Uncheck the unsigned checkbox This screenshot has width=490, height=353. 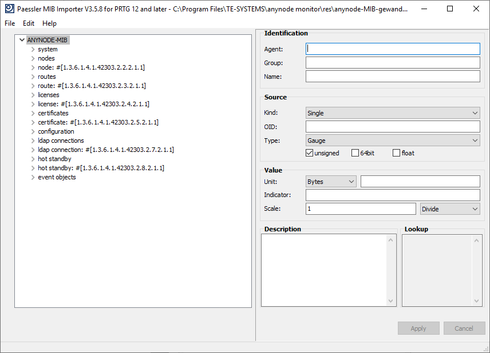pyautogui.click(x=310, y=153)
